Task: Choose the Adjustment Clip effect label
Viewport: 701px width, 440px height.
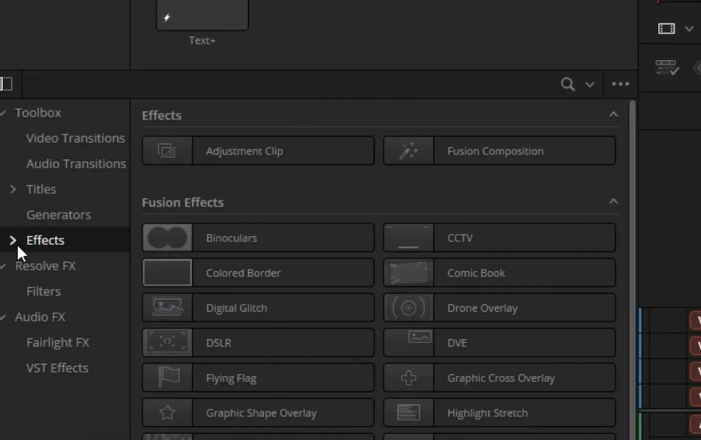Action: tap(245, 151)
